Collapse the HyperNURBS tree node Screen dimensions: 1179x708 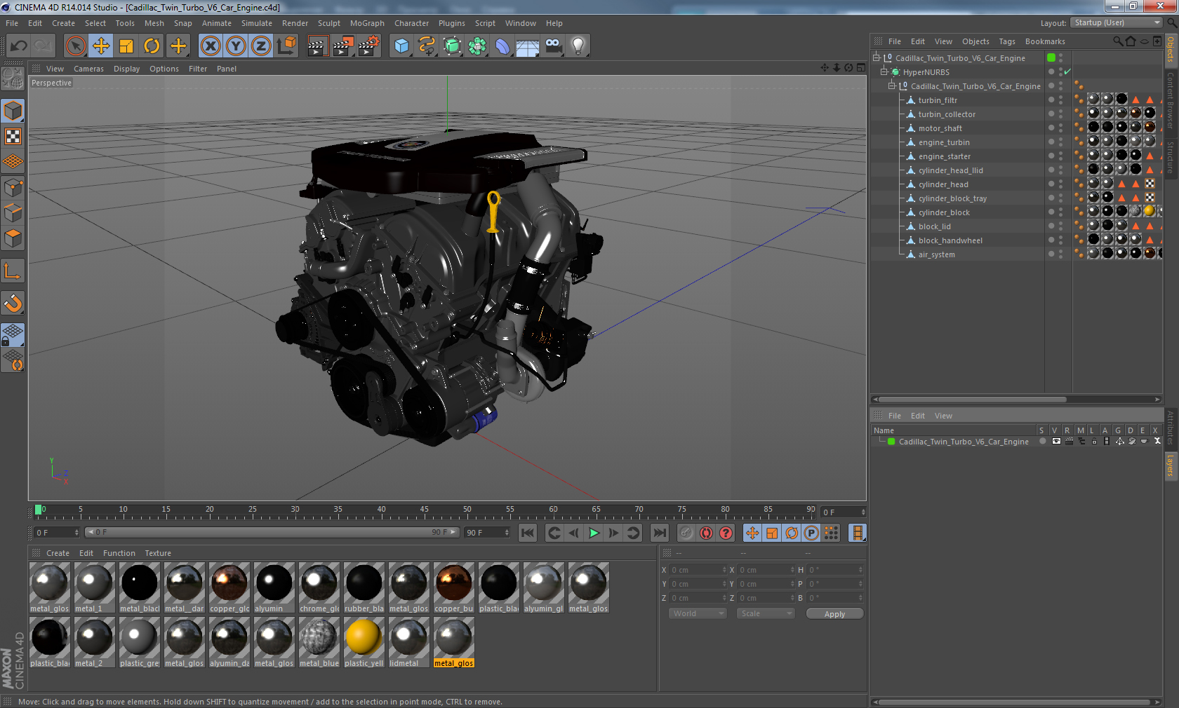(x=884, y=72)
